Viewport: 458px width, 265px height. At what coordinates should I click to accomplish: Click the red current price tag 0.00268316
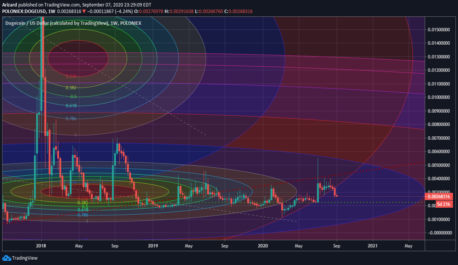tap(438, 196)
